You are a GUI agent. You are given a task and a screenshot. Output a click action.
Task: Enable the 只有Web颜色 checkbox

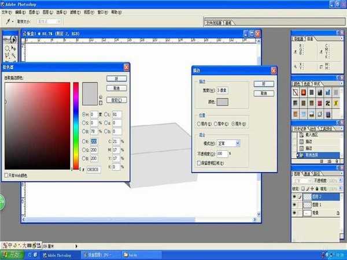pos(6,176)
